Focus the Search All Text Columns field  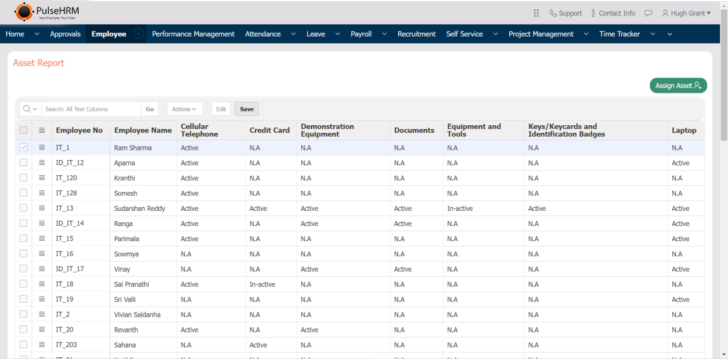(91, 109)
